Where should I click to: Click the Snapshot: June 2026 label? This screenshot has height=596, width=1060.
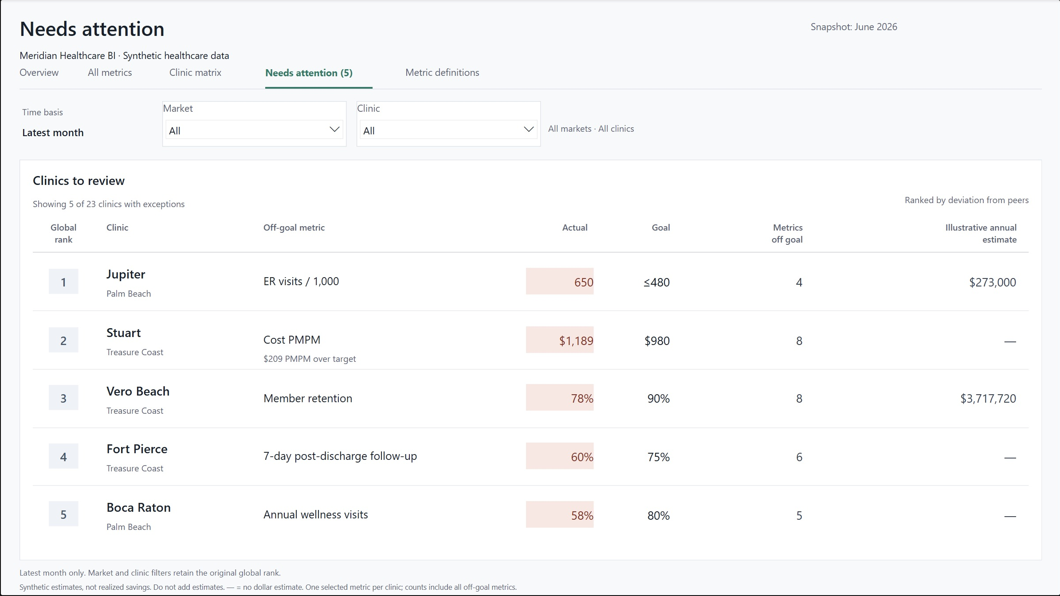(854, 27)
